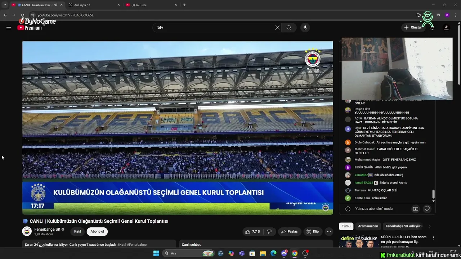Share the video with Paylaş
This screenshot has width=461, height=259.
pyautogui.click(x=290, y=232)
